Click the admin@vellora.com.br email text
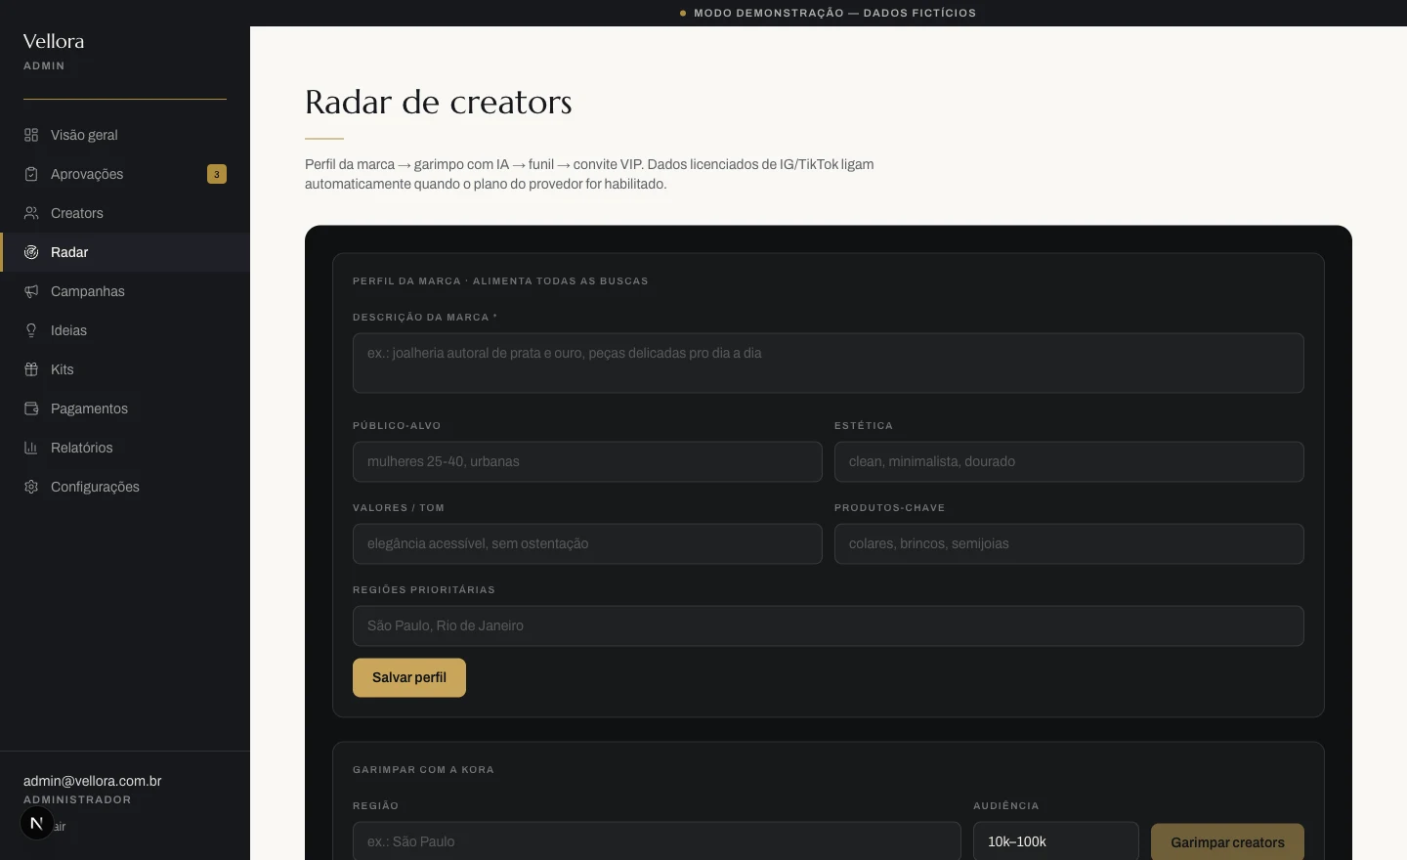Image resolution: width=1407 pixels, height=860 pixels. (93, 781)
